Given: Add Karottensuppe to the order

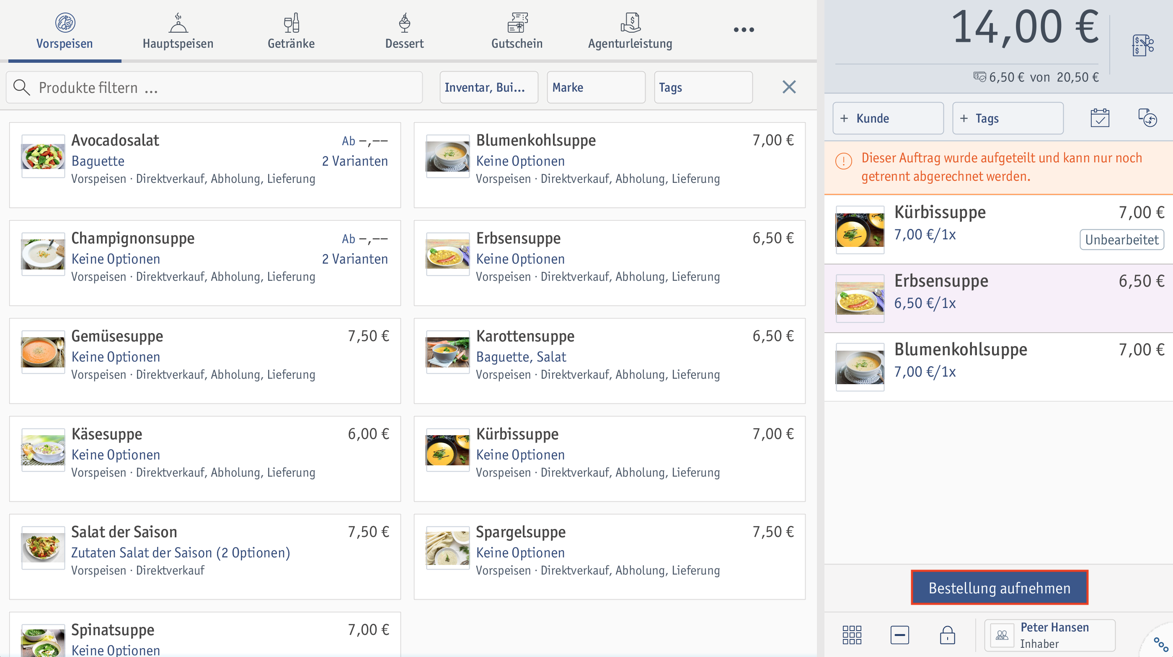Looking at the screenshot, I should click(x=609, y=361).
